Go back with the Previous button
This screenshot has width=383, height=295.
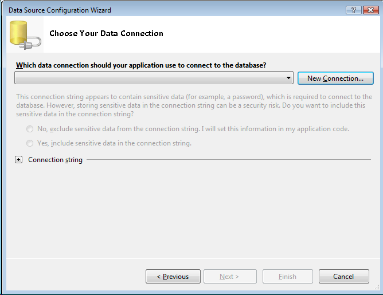(173, 277)
